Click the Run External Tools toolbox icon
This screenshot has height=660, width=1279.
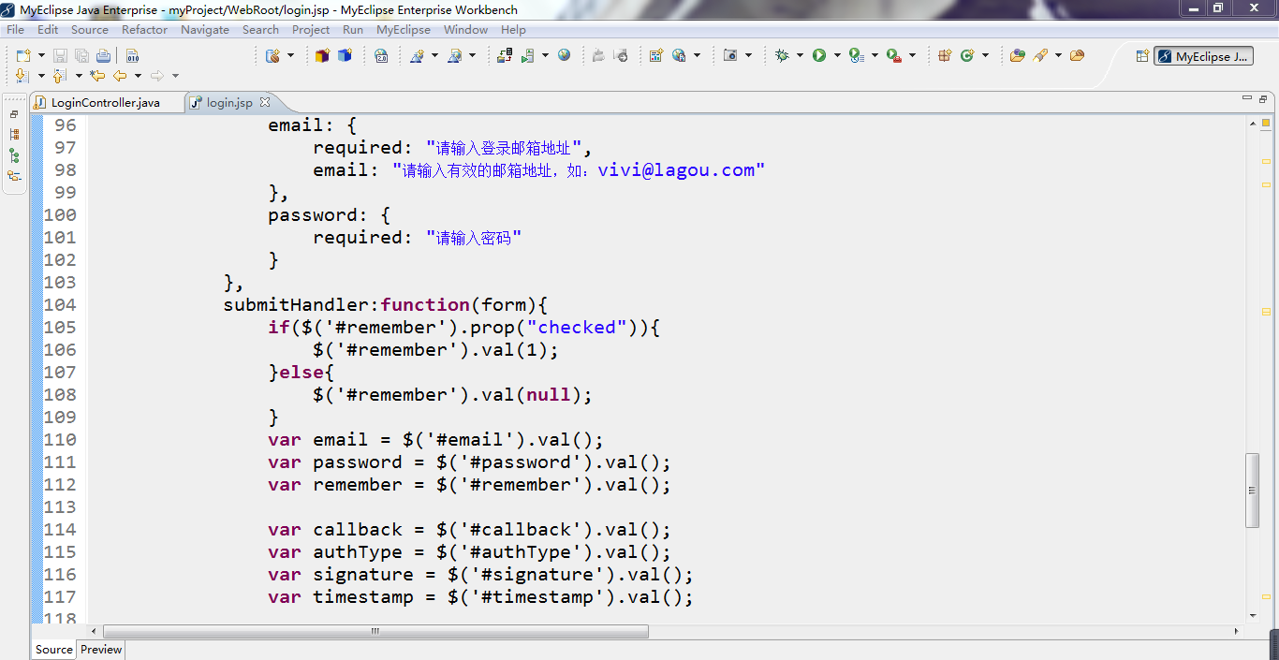893,56
